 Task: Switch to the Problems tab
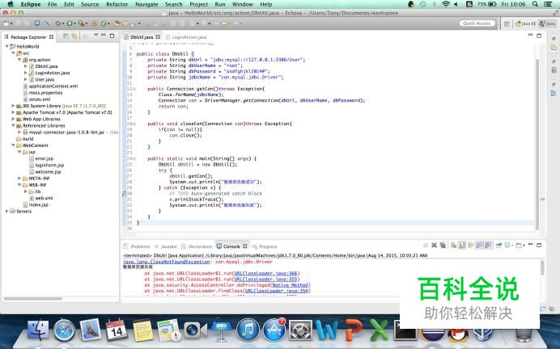point(137,246)
